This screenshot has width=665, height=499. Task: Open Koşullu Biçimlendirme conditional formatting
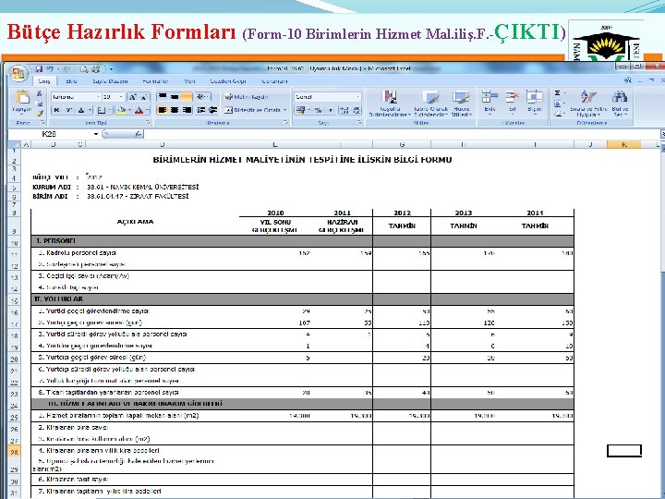390,103
